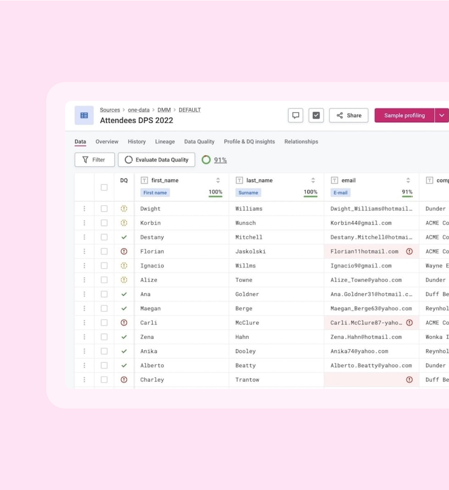
Task: Click the Surname tag under last_name
Action: click(248, 193)
